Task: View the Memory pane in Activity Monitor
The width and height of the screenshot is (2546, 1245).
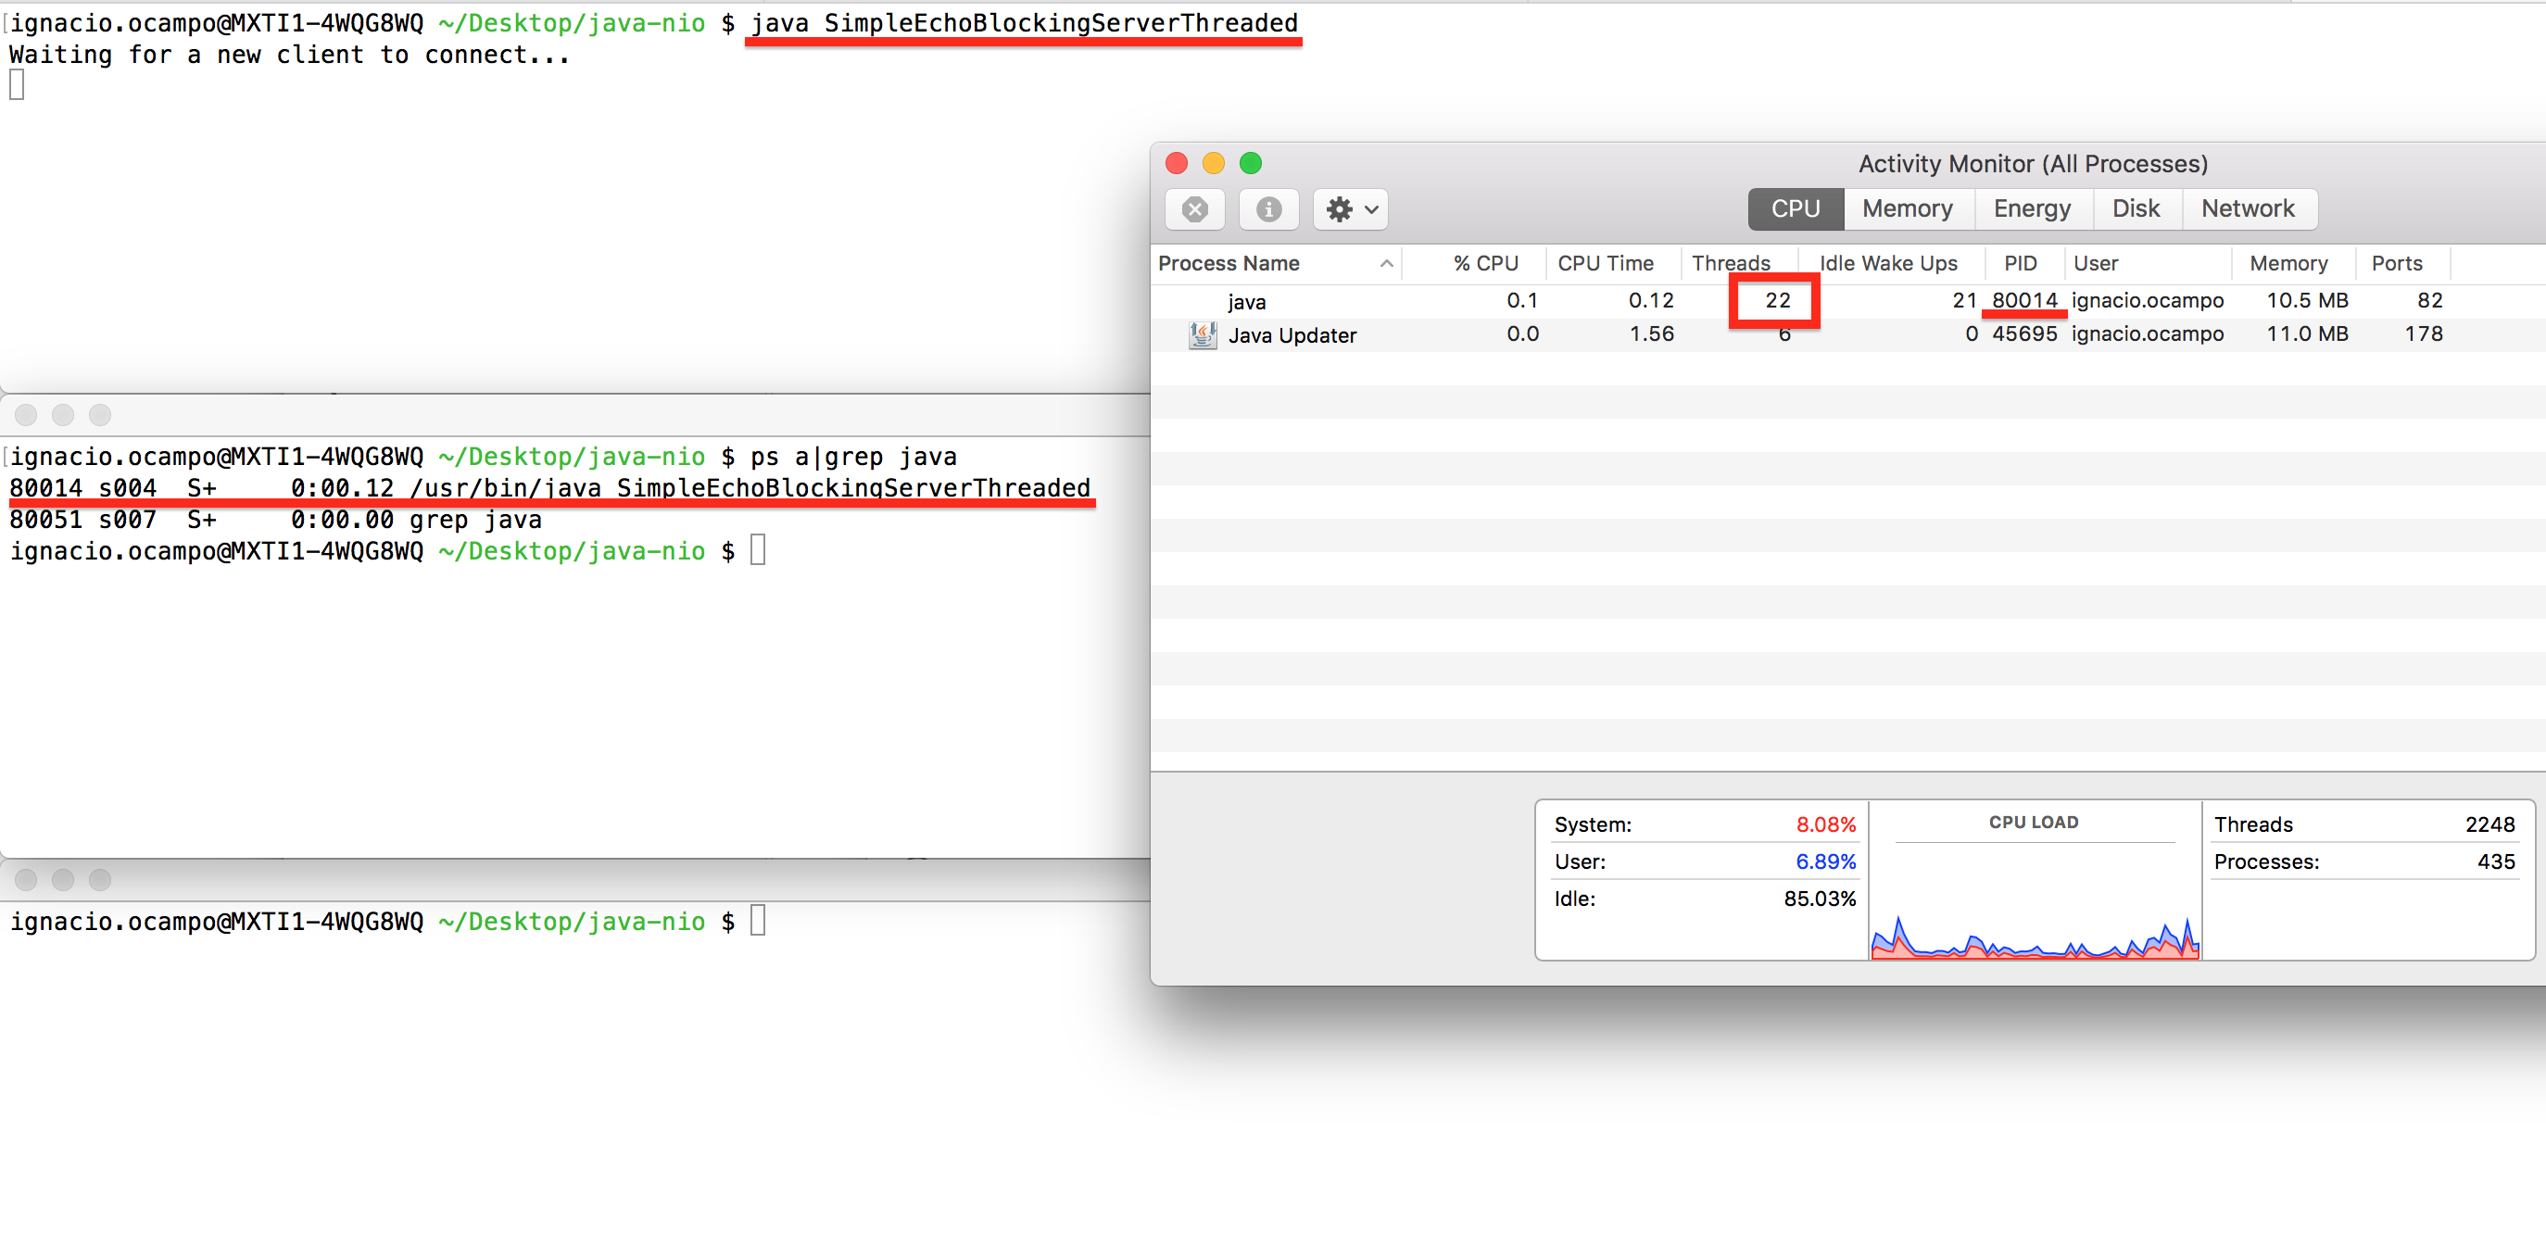Action: [1908, 208]
